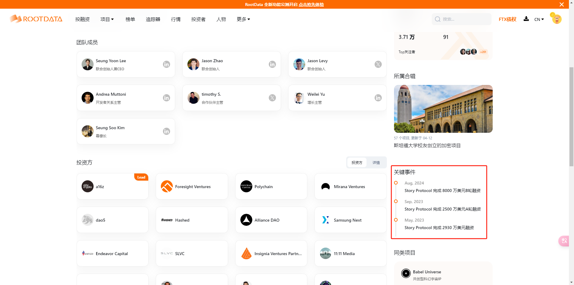Click the May 2023 timeline marker
Image resolution: width=574 pixels, height=285 pixels.
[396, 220]
